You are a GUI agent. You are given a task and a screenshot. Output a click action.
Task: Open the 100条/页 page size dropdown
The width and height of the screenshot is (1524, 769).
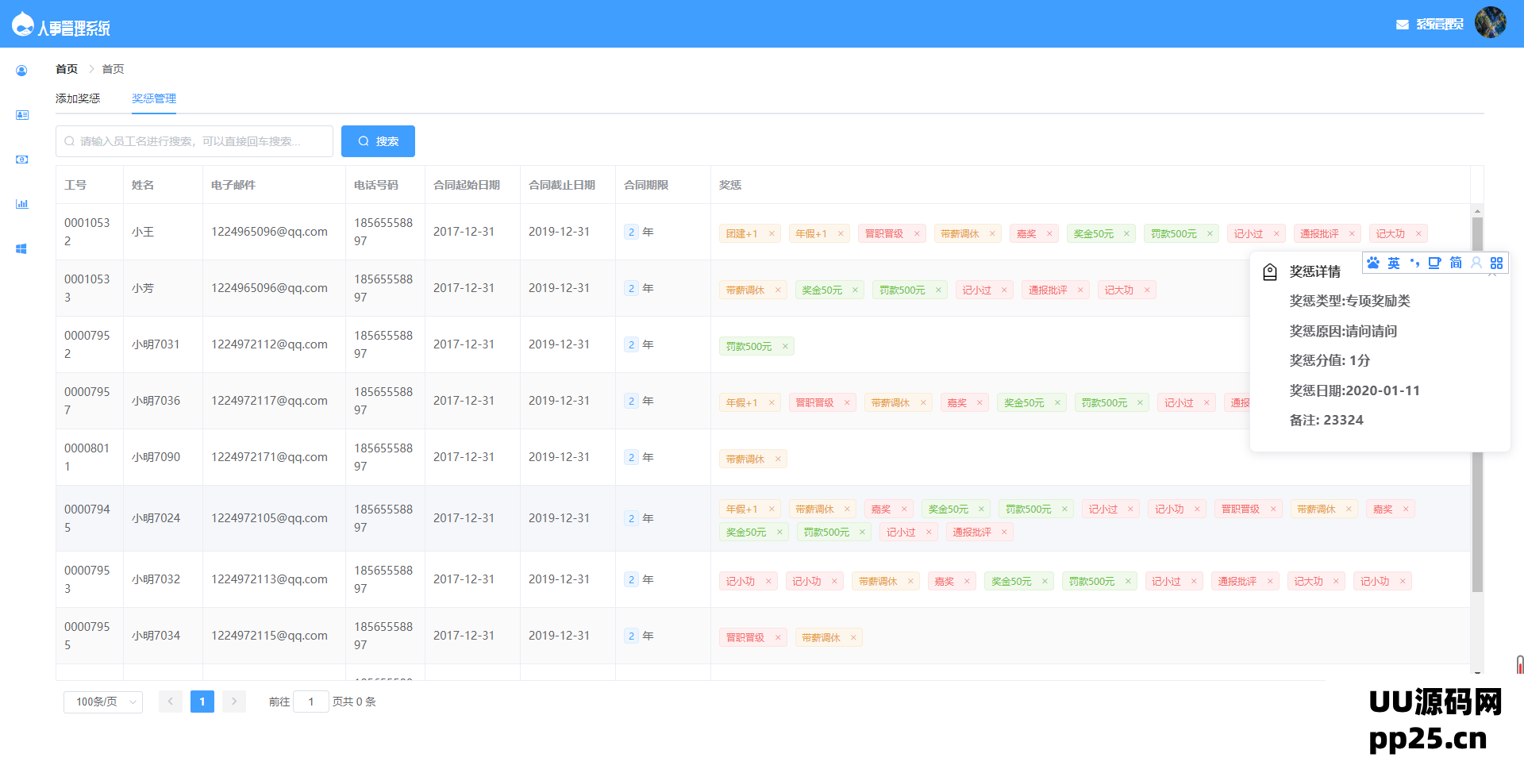coord(103,702)
